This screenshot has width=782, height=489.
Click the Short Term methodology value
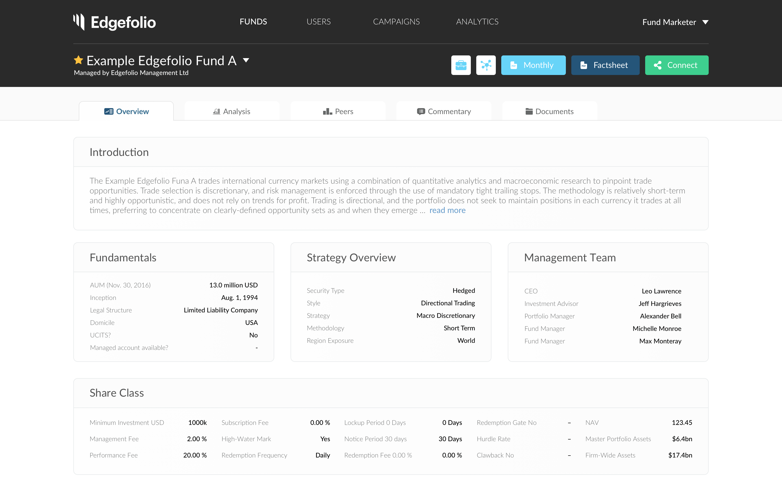(x=459, y=328)
